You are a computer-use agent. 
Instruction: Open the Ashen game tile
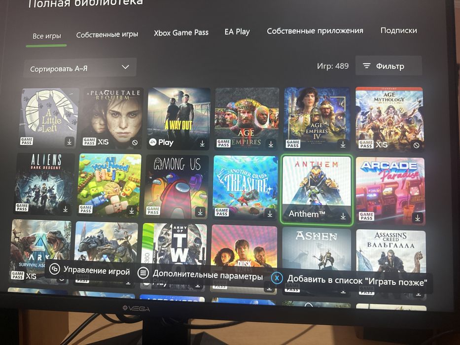click(x=317, y=261)
